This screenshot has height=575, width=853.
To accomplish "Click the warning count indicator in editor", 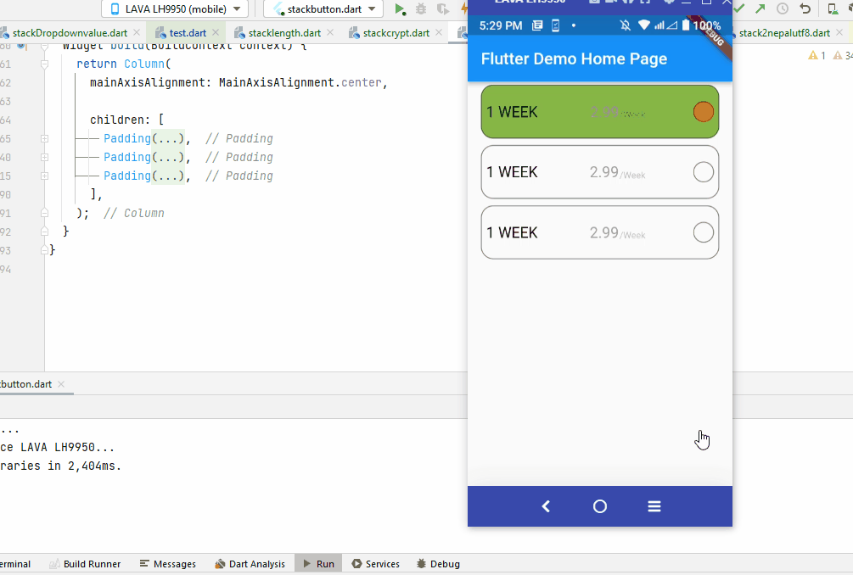I will [817, 55].
